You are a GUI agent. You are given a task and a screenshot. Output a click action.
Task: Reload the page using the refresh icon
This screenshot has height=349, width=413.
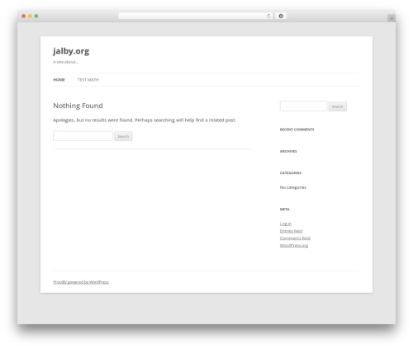click(x=268, y=16)
